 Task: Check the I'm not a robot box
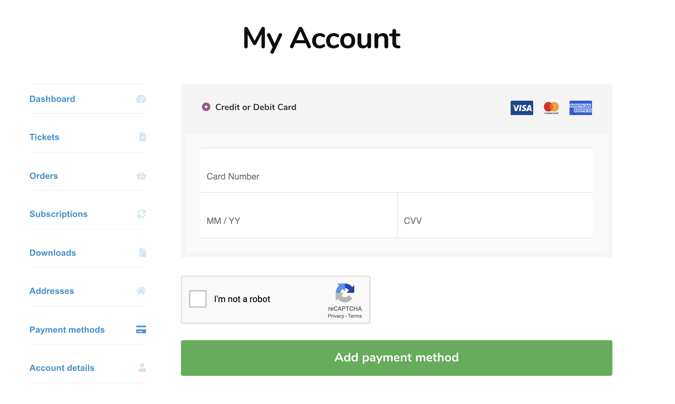(198, 299)
